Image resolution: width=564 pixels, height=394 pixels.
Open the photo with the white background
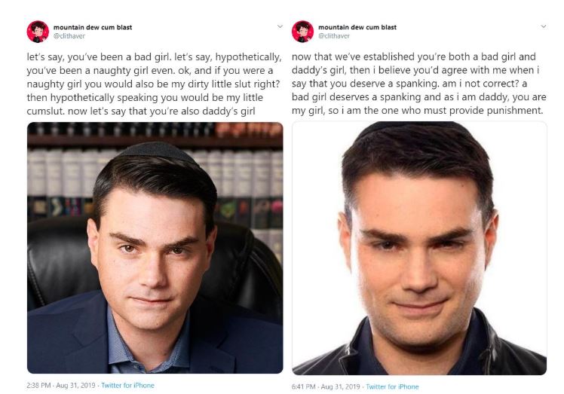click(x=419, y=248)
